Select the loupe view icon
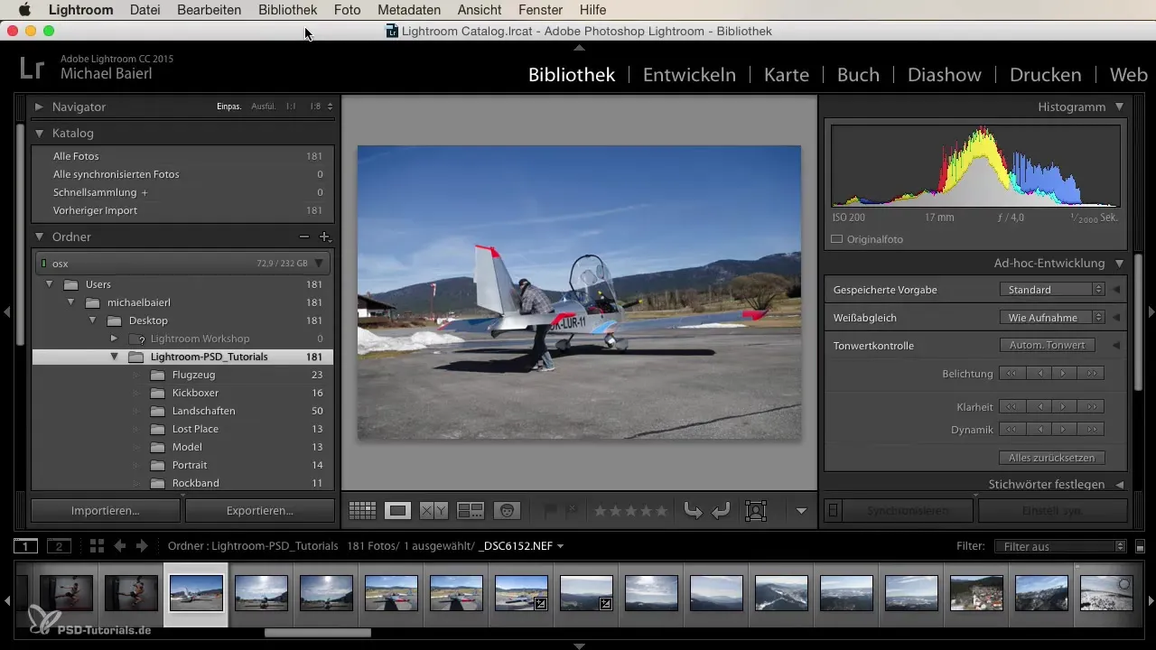 (x=397, y=511)
